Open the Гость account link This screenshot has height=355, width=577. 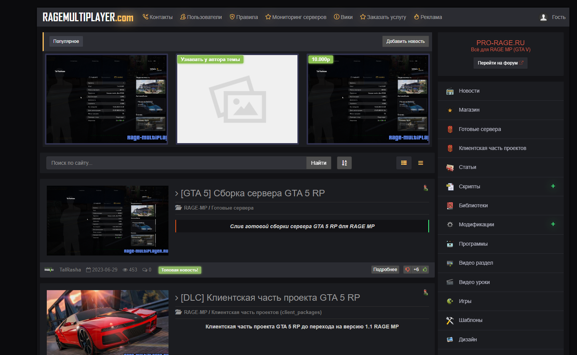(559, 17)
